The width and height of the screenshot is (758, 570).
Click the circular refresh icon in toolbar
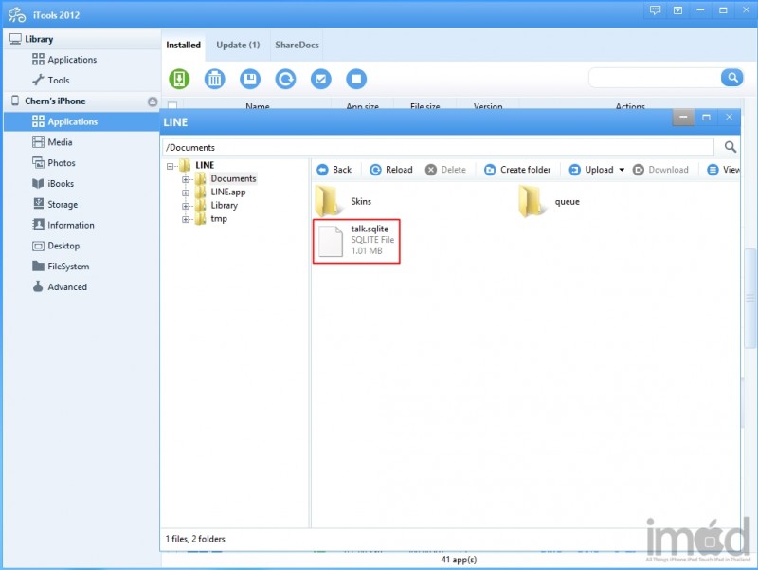pyautogui.click(x=285, y=79)
